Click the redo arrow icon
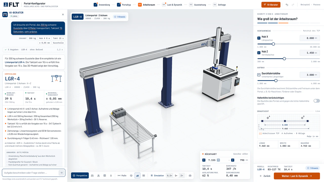324x182 pixels. click(x=293, y=5)
